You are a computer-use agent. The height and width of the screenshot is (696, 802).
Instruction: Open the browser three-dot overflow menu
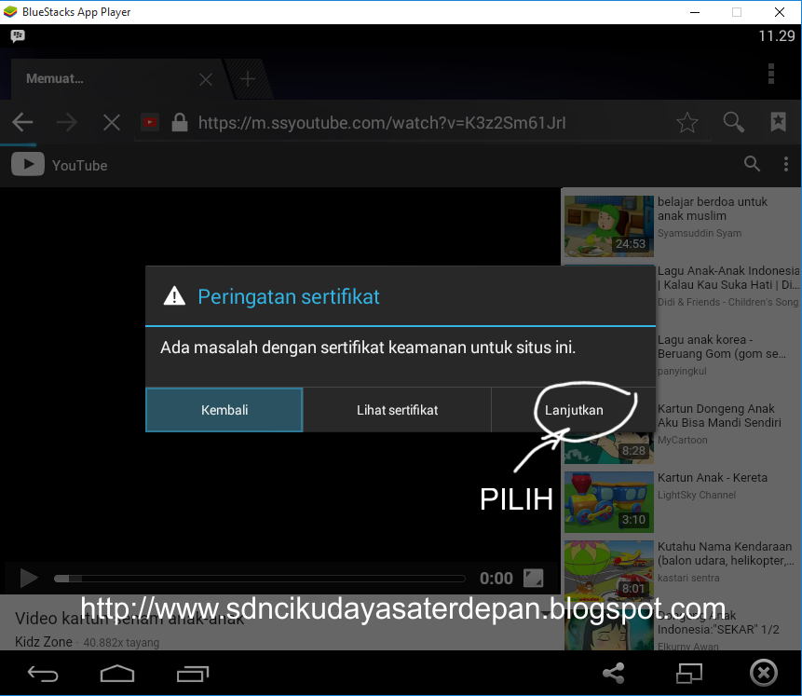(x=771, y=74)
